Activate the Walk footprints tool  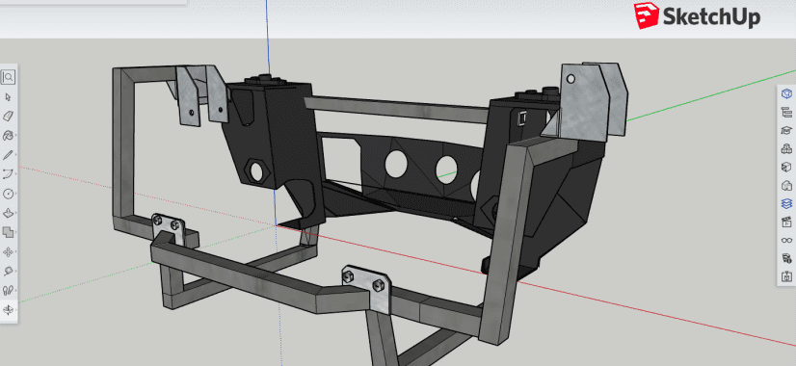[x=9, y=290]
